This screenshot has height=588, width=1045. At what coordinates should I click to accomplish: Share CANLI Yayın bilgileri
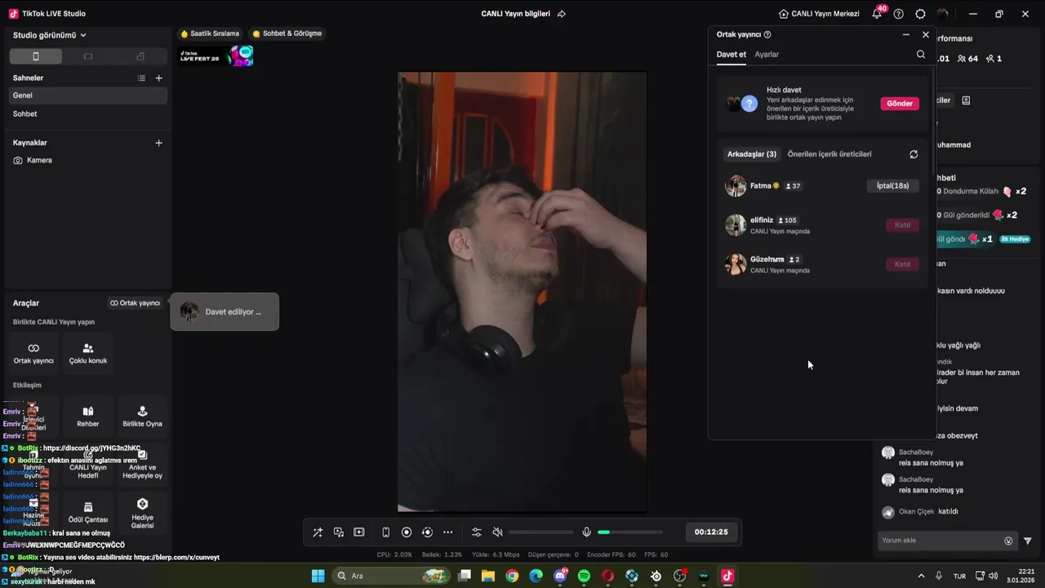point(561,14)
